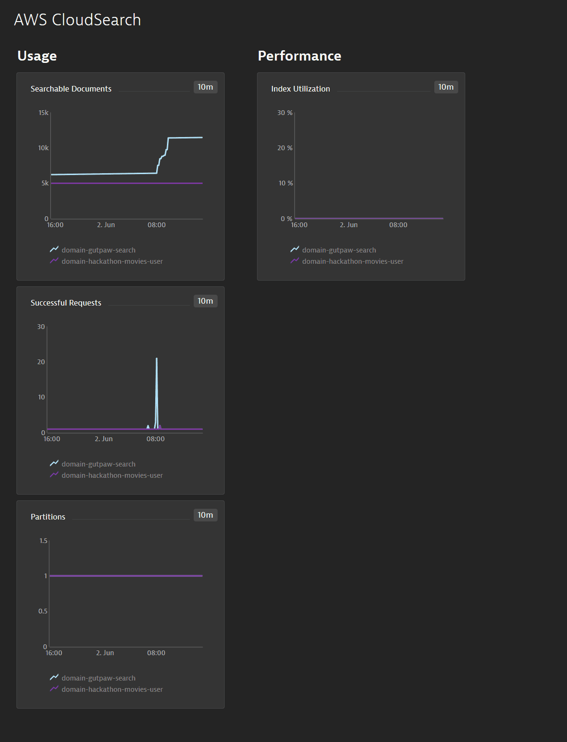Viewport: 567px width, 742px height.
Task: Click the 10m badge on Searchable Documents
Action: pos(205,87)
